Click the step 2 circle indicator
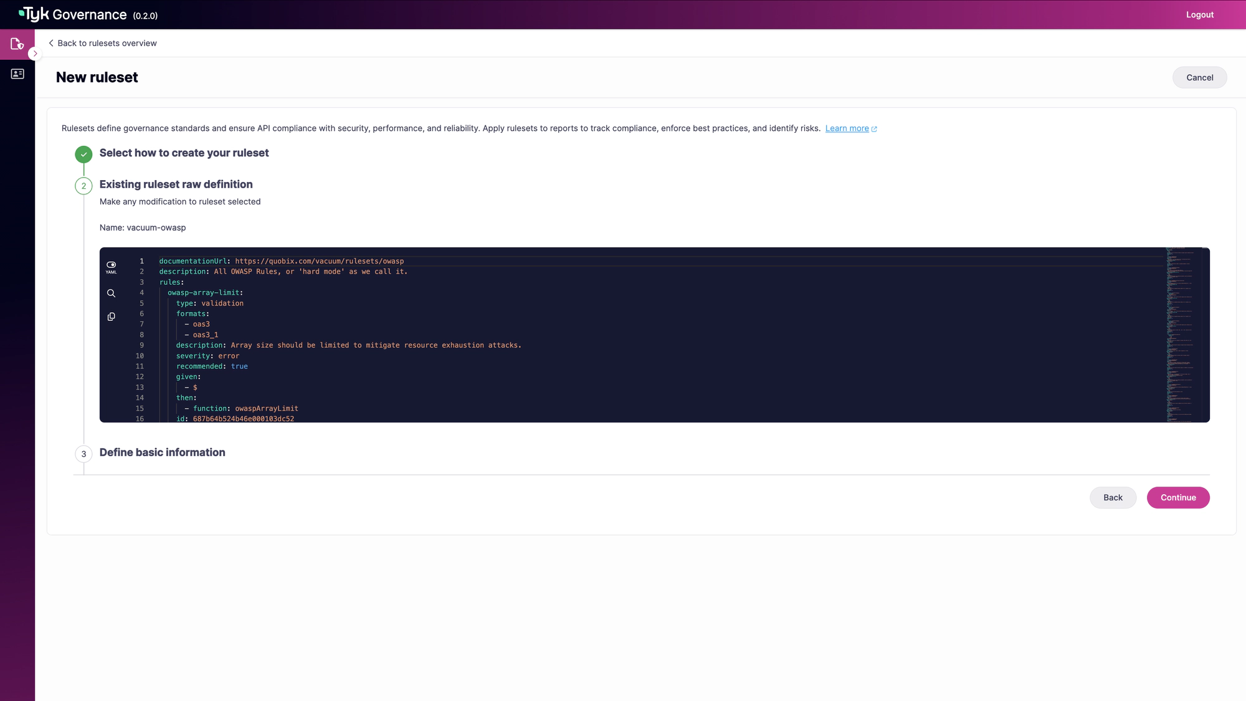 click(x=83, y=186)
